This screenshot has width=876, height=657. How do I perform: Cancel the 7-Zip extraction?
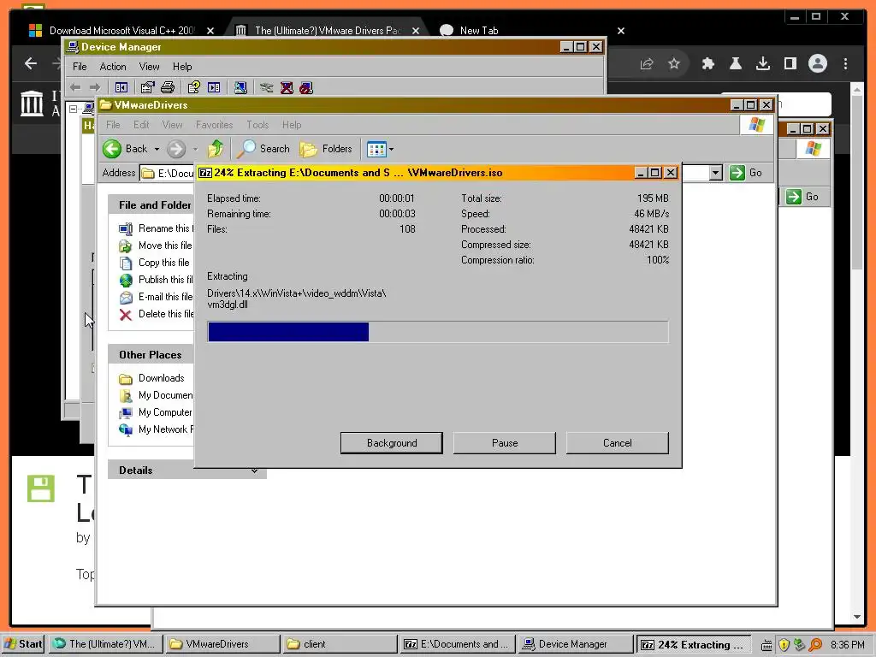pyautogui.click(x=618, y=443)
